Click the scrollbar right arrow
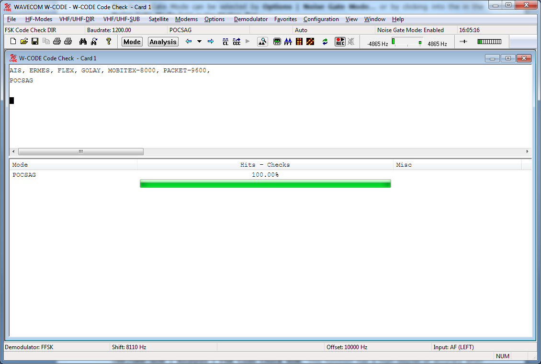The width and height of the screenshot is (541, 364). pos(527,151)
